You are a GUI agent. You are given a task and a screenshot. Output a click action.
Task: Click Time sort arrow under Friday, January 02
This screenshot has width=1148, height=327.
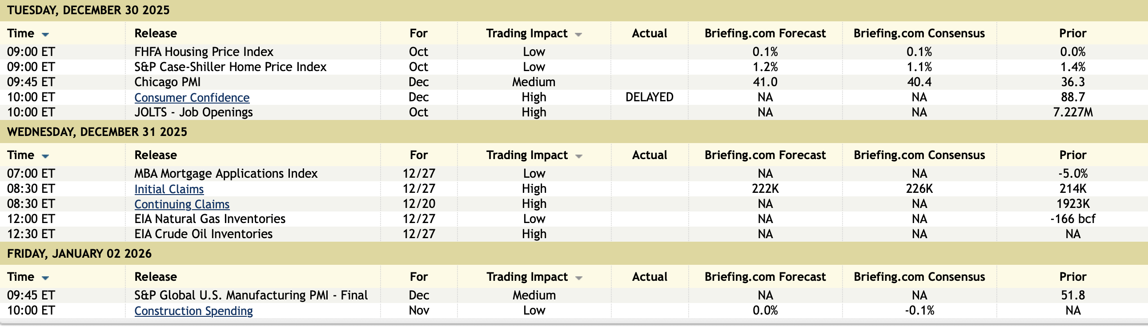pyautogui.click(x=45, y=278)
